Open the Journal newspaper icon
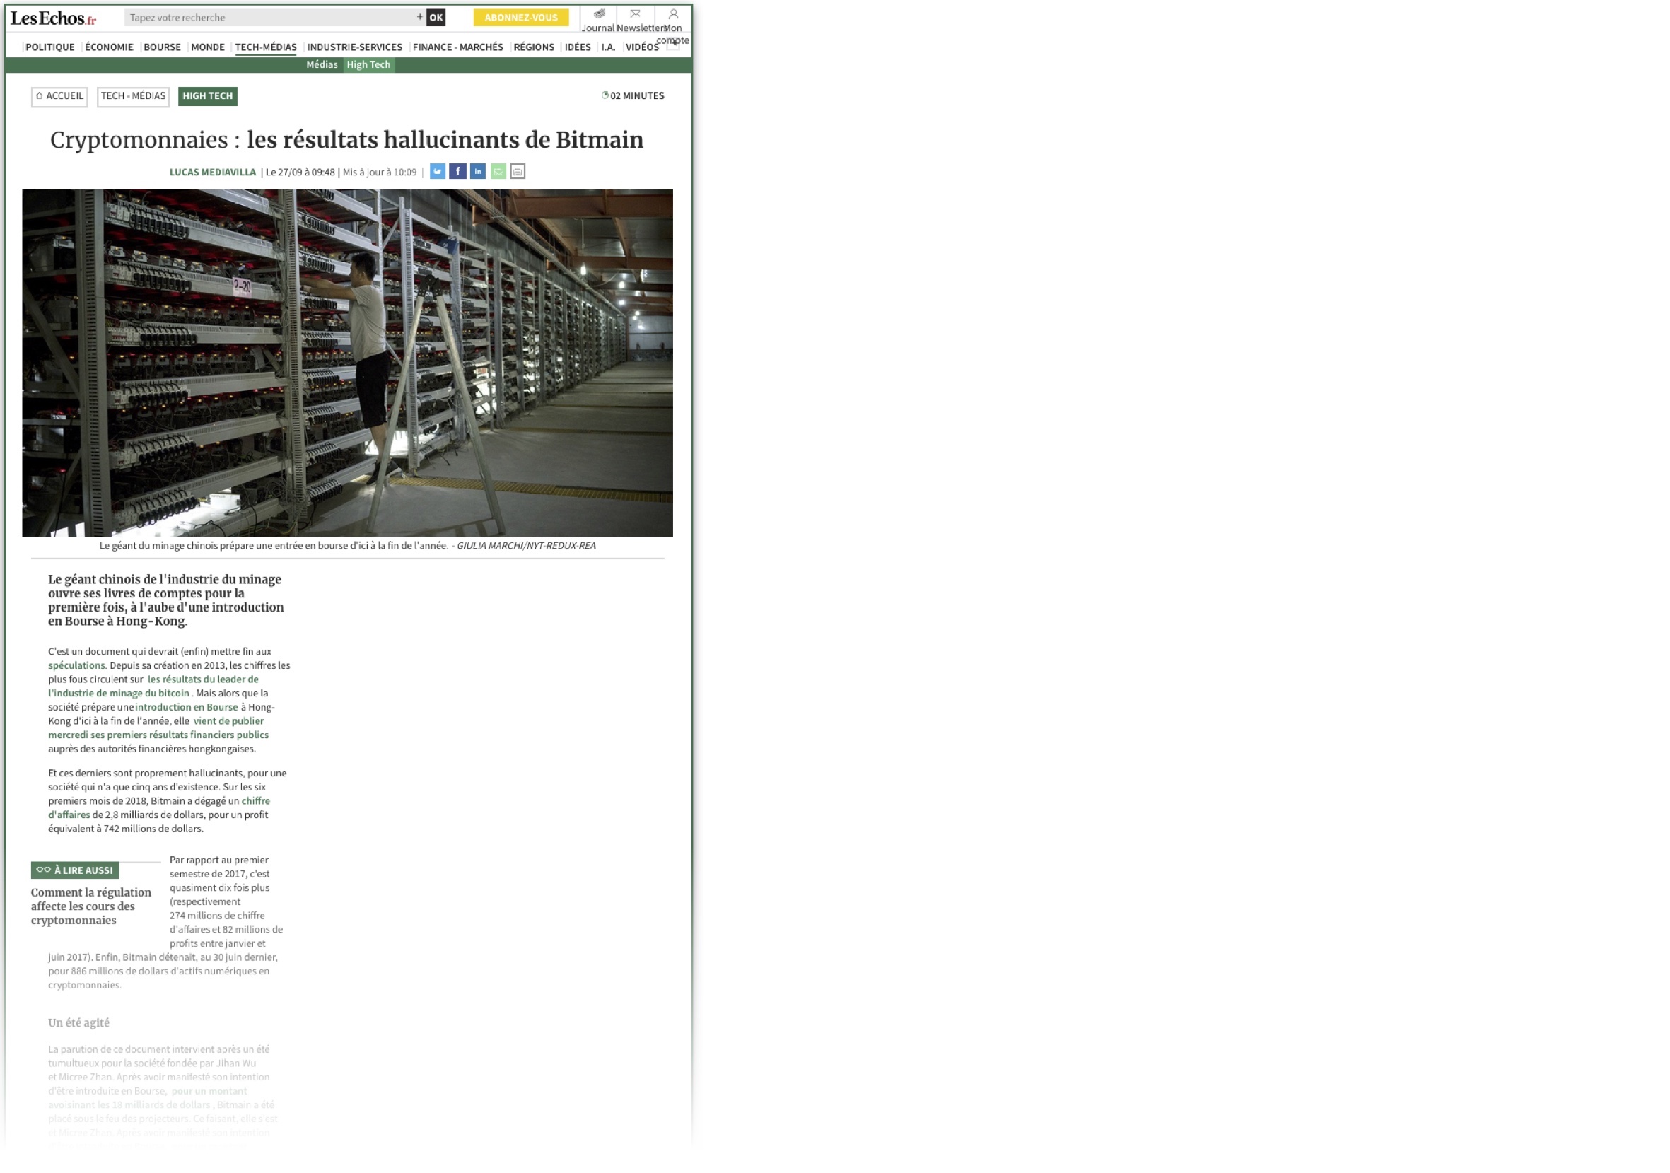Screen dimensions: 1670x1173 coord(600,14)
